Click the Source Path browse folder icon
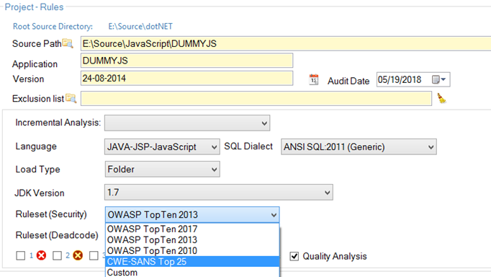This screenshot has width=491, height=277. click(x=68, y=43)
